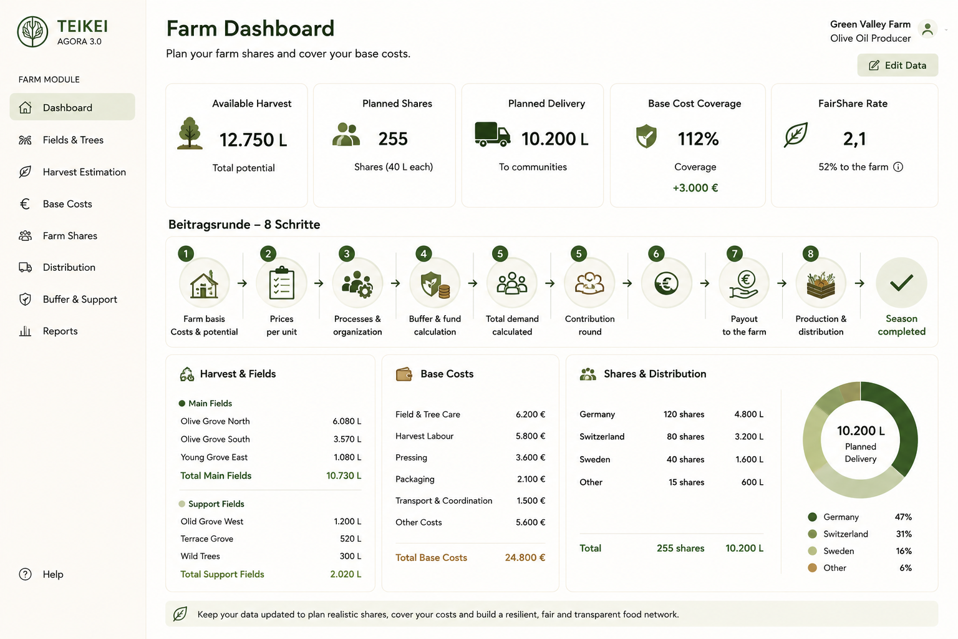The image size is (958, 639).
Task: Open the Contribution round step icon
Action: pyautogui.click(x=590, y=283)
